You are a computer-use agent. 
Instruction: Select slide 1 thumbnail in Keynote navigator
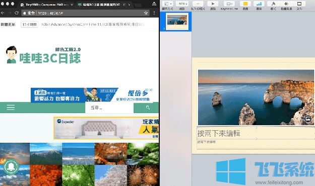(177, 22)
